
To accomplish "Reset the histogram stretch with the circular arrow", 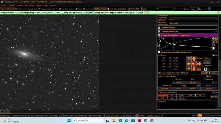I will [214, 45].
